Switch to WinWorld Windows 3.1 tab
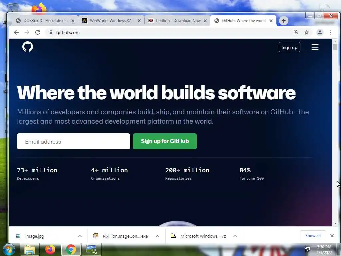The width and height of the screenshot is (341, 256). pyautogui.click(x=111, y=21)
